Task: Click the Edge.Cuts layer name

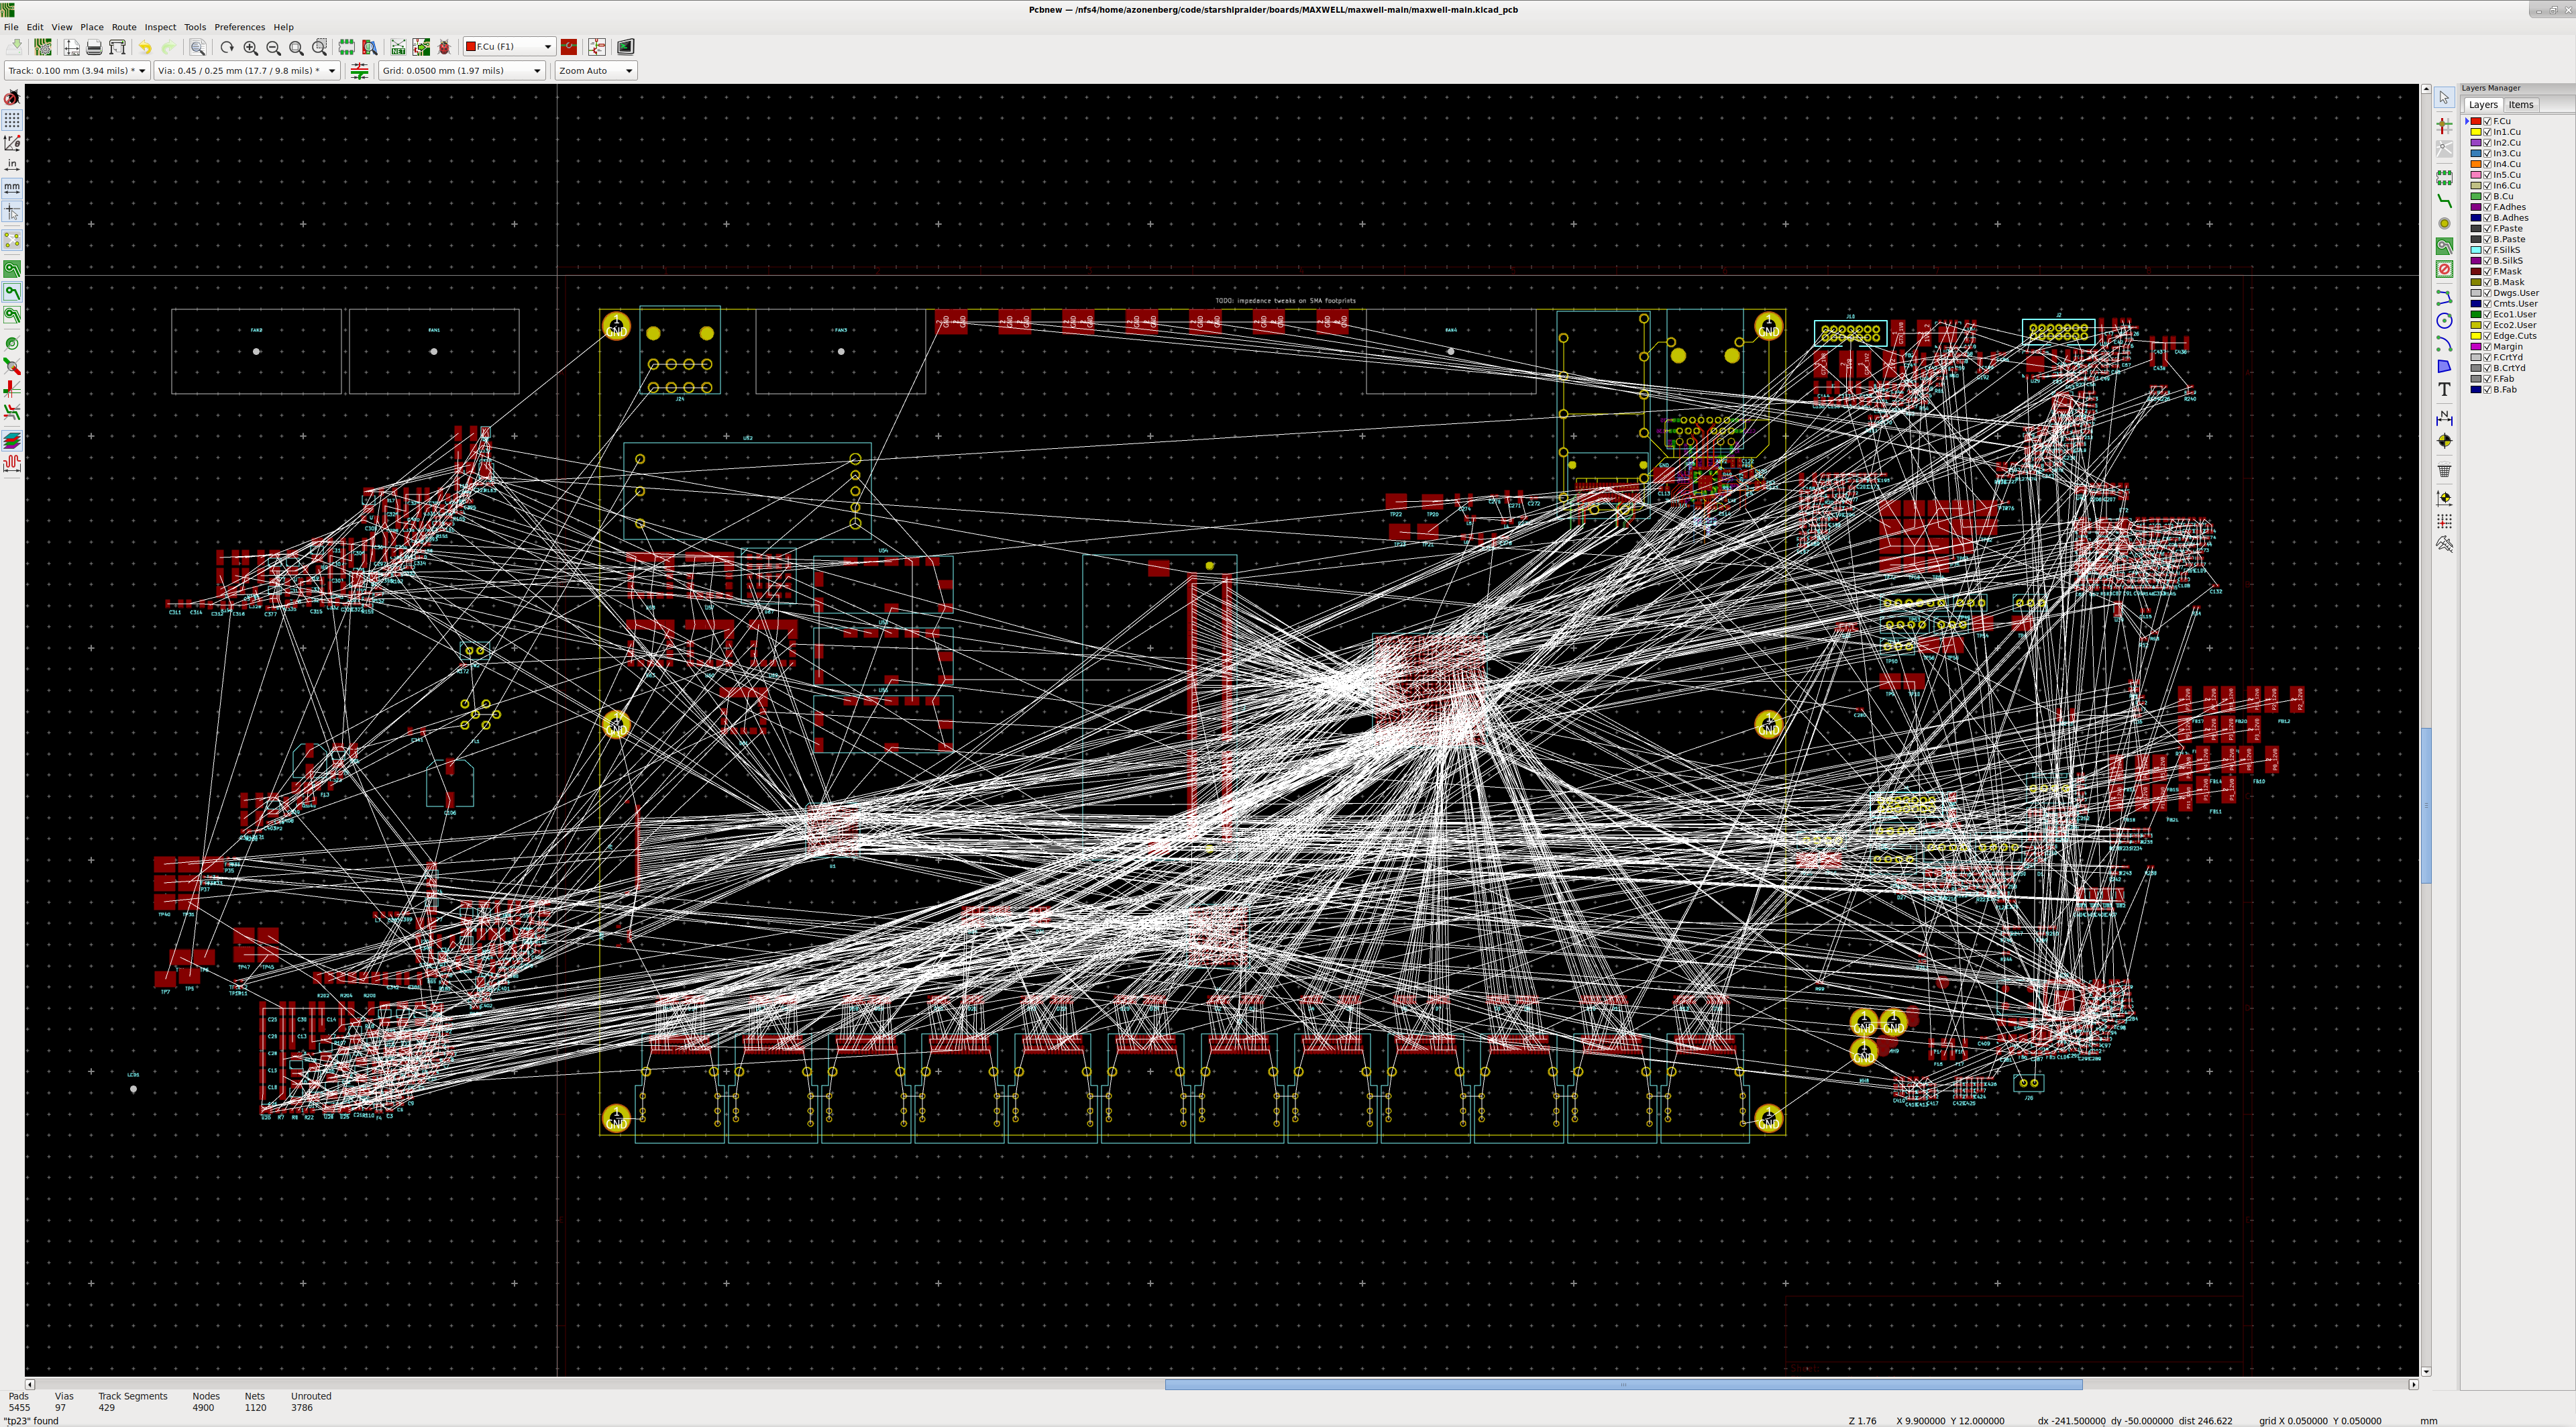Action: 2515,336
